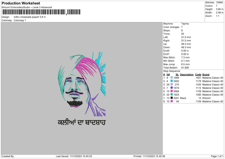Click the light blue swatch with 1999 stitches
This screenshot has height=159, width=225.
[172, 78]
